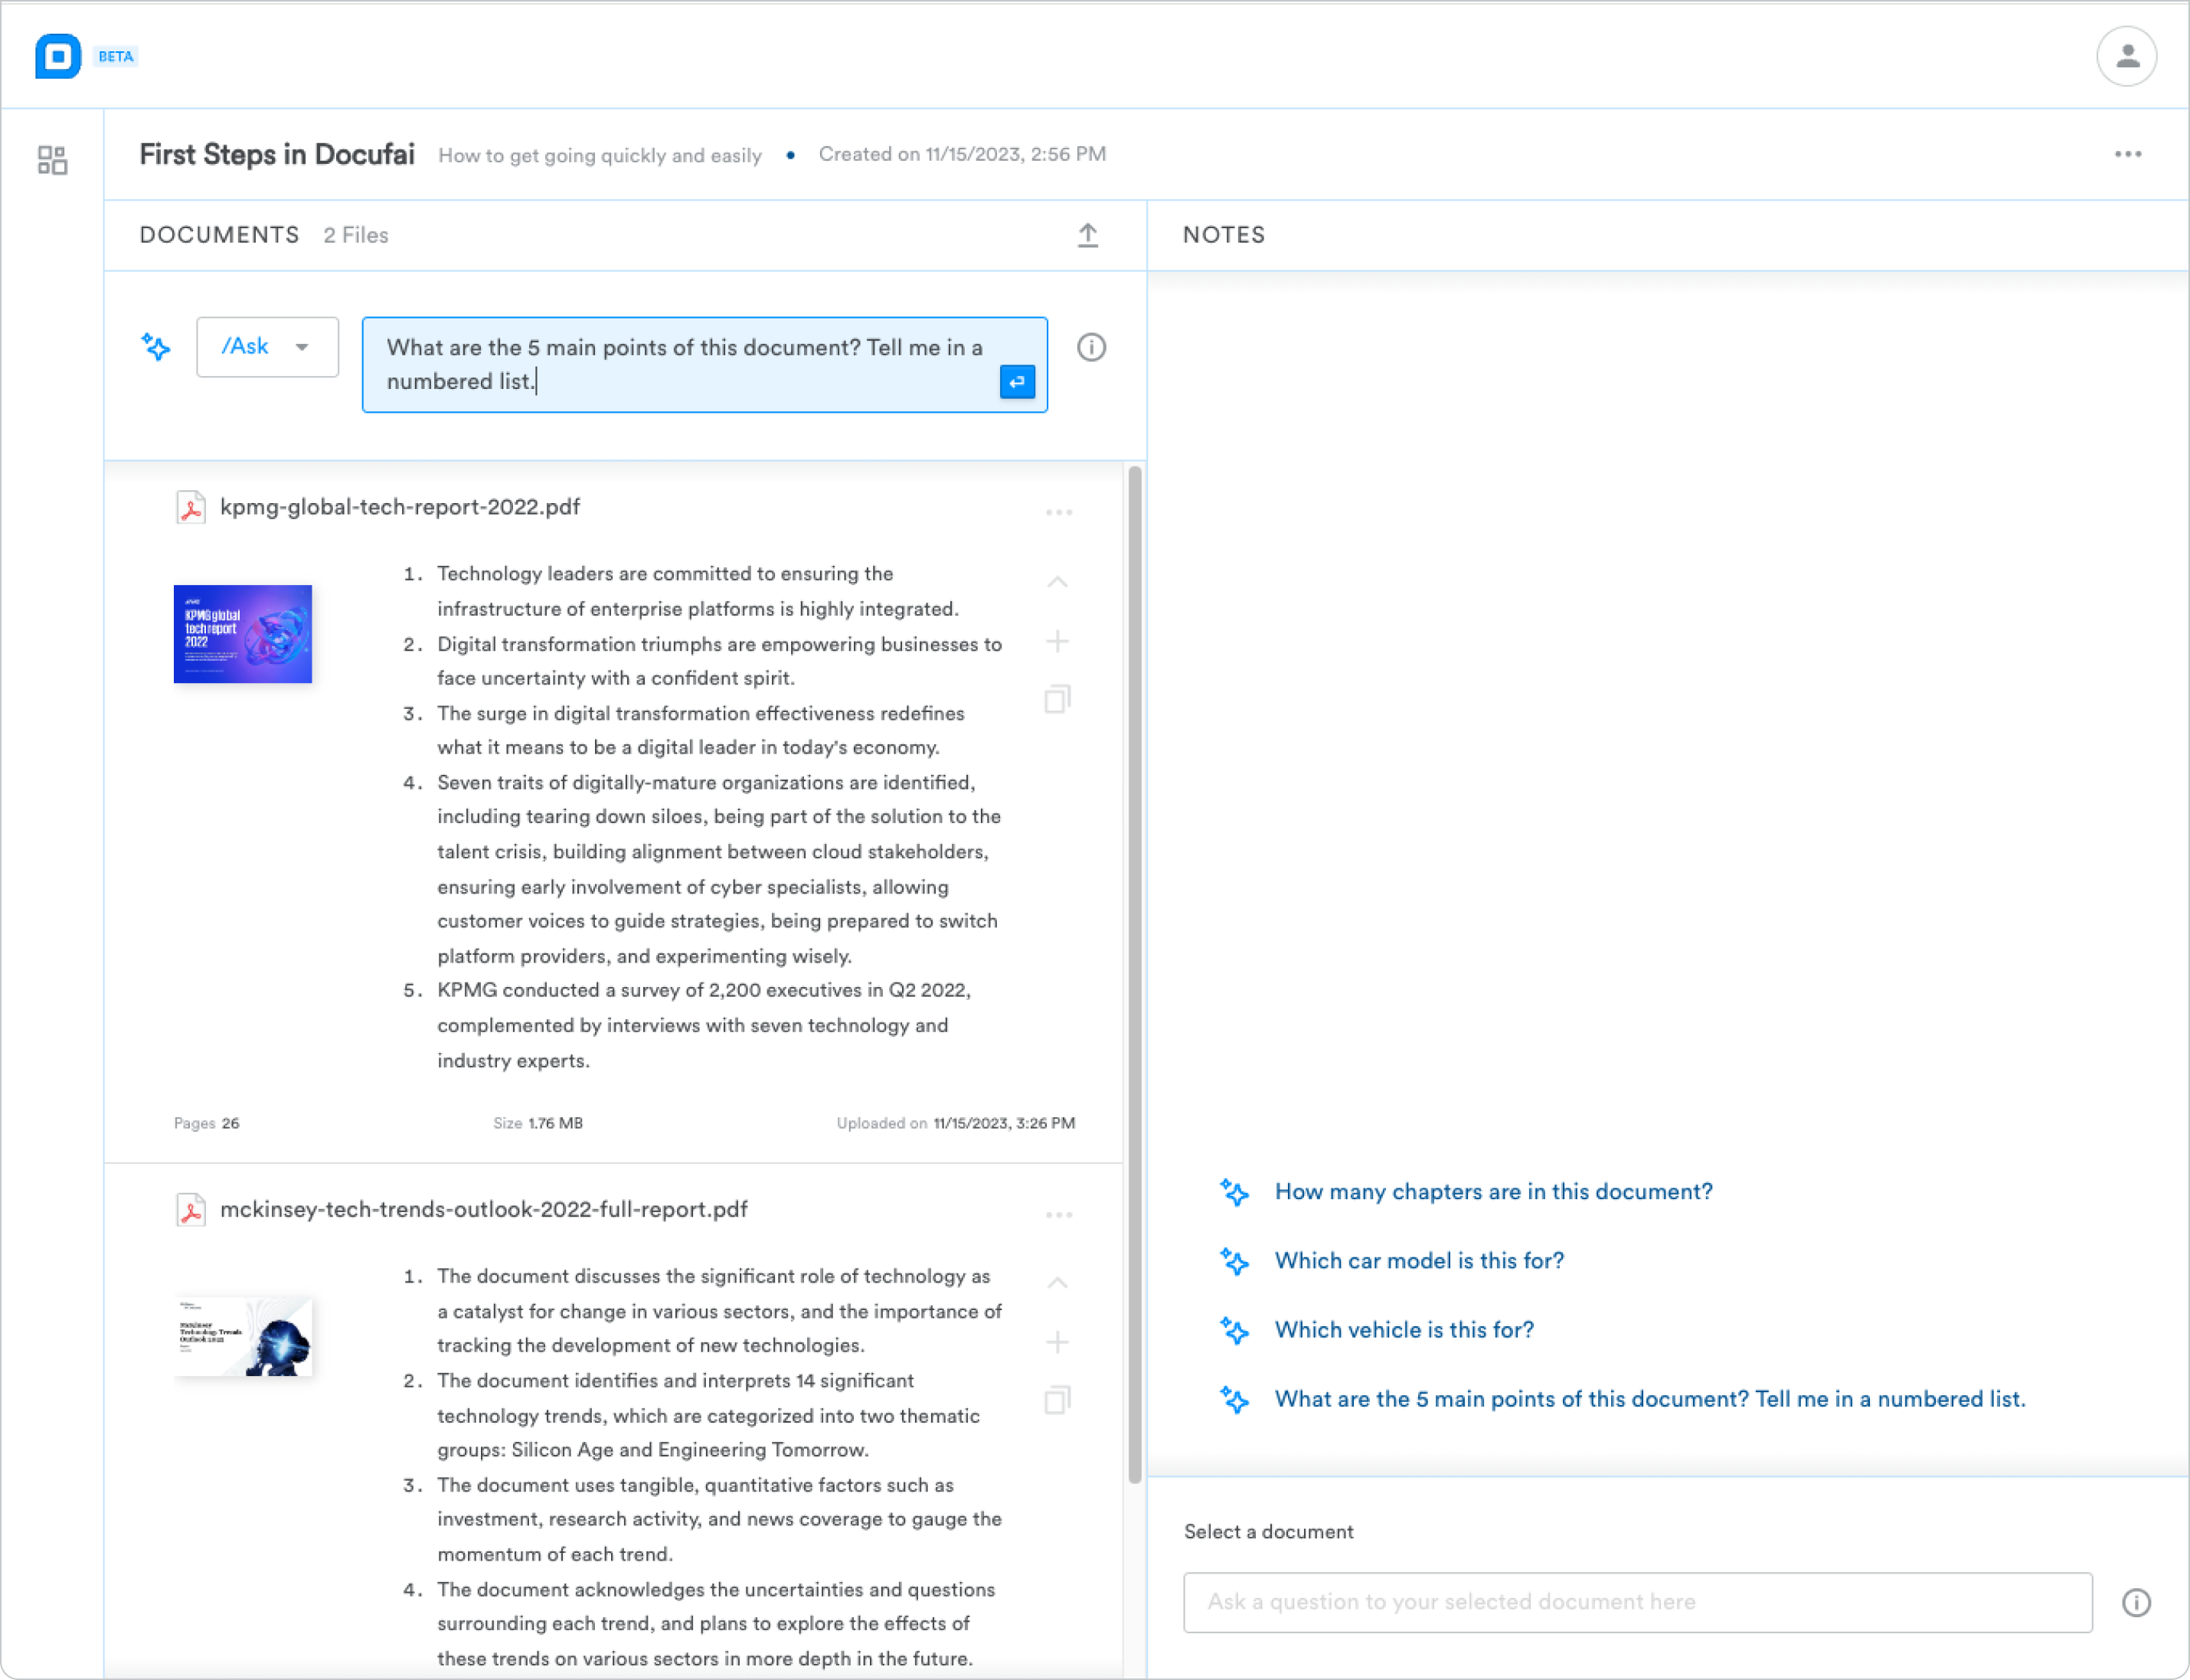Collapse the mckinsey report answer

(1057, 1283)
